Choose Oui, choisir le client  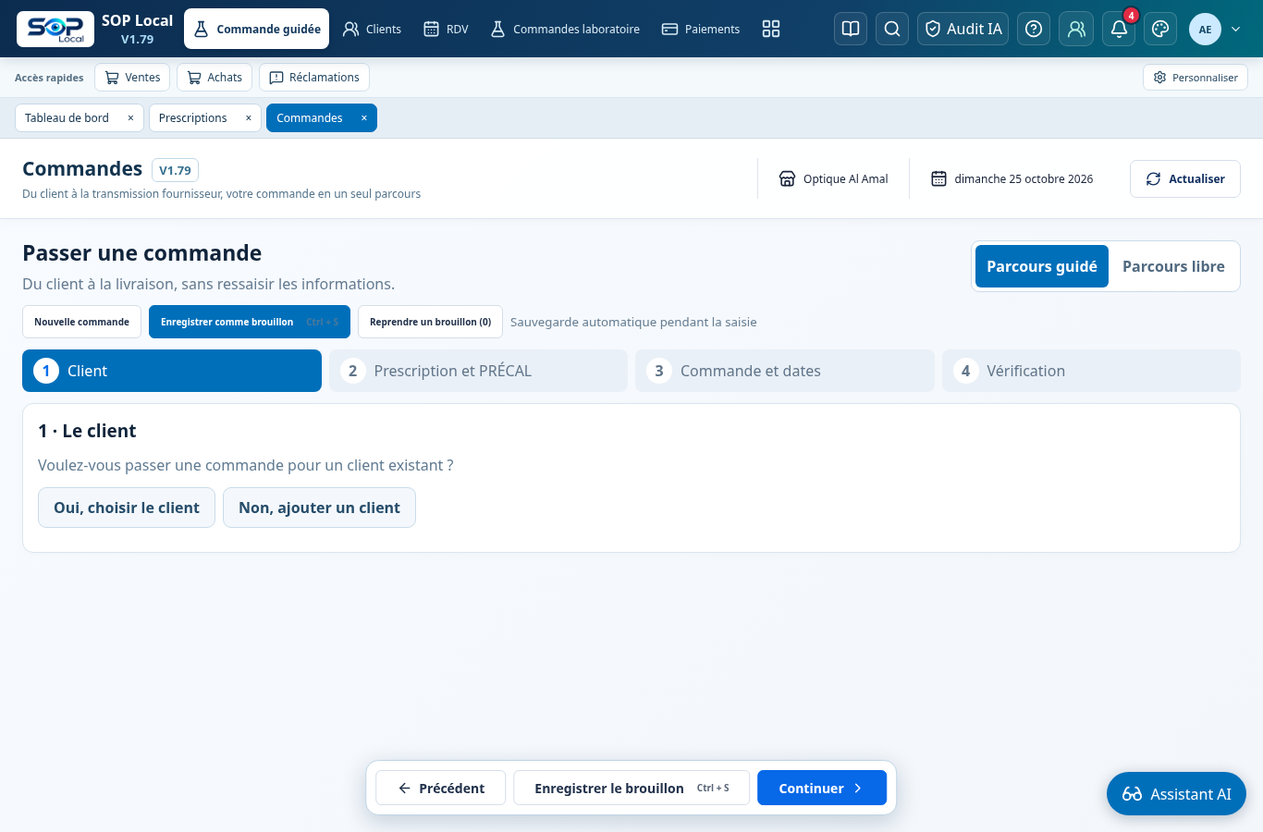click(x=127, y=508)
